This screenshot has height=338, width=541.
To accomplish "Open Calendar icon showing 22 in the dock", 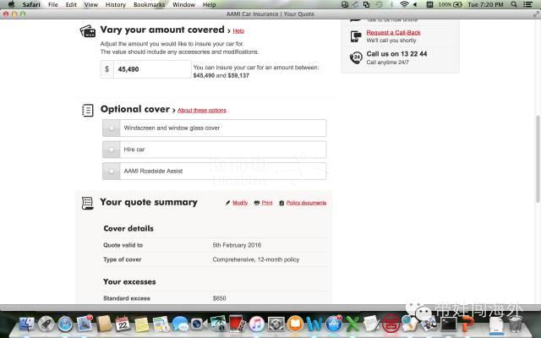I will tap(123, 324).
